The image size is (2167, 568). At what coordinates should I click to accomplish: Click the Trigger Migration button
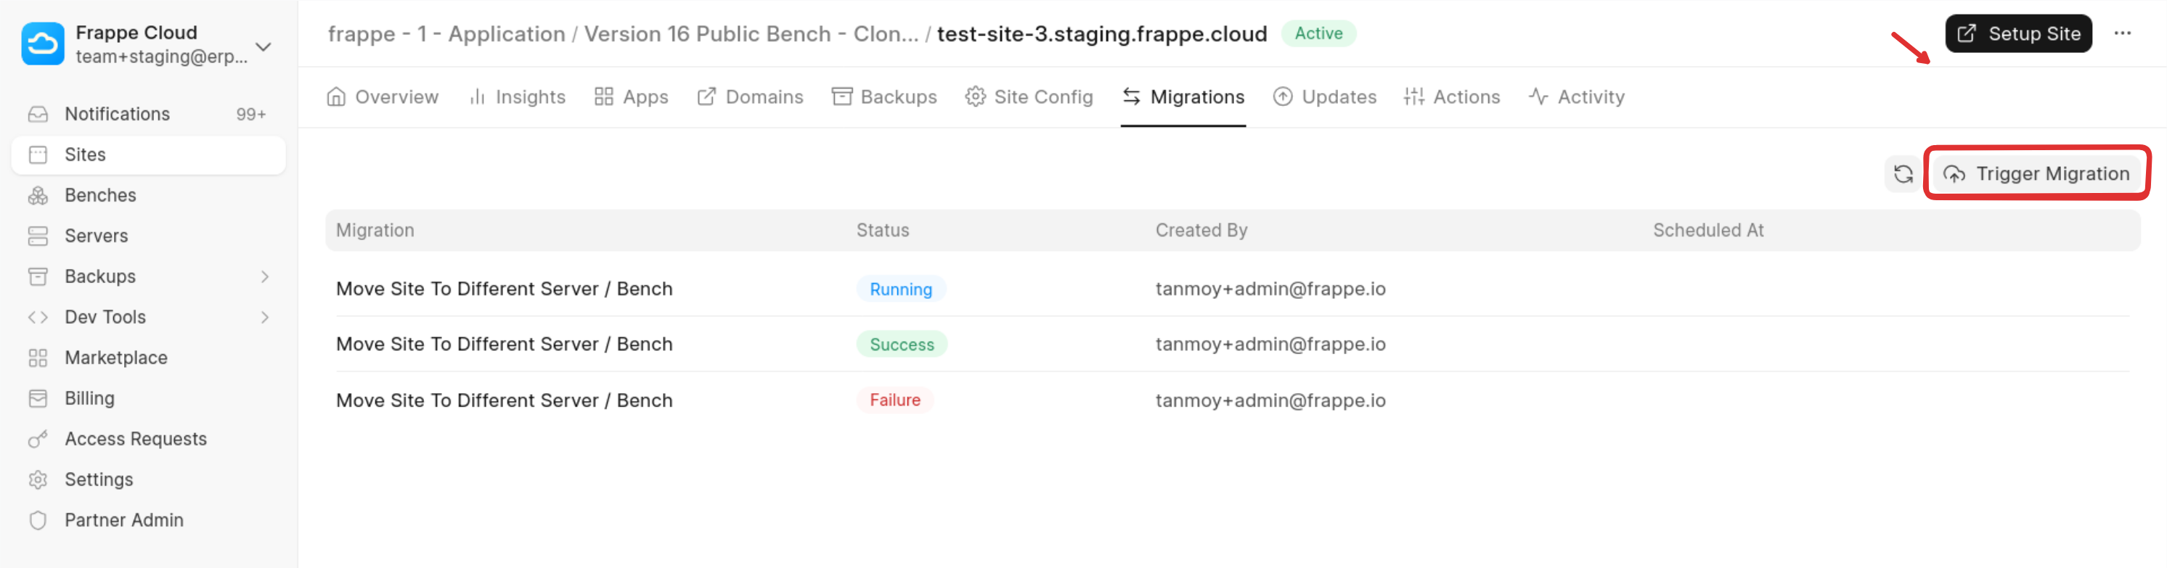[x=2036, y=174]
